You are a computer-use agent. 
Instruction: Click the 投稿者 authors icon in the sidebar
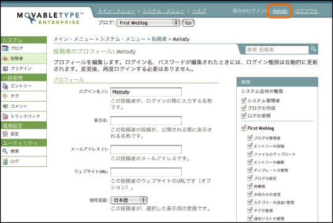(x=5, y=59)
